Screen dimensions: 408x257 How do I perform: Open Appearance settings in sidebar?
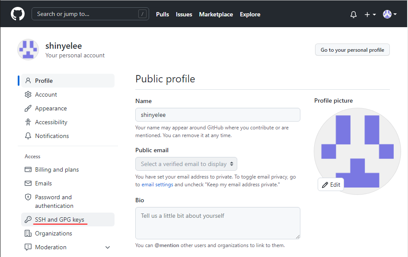point(68,108)
